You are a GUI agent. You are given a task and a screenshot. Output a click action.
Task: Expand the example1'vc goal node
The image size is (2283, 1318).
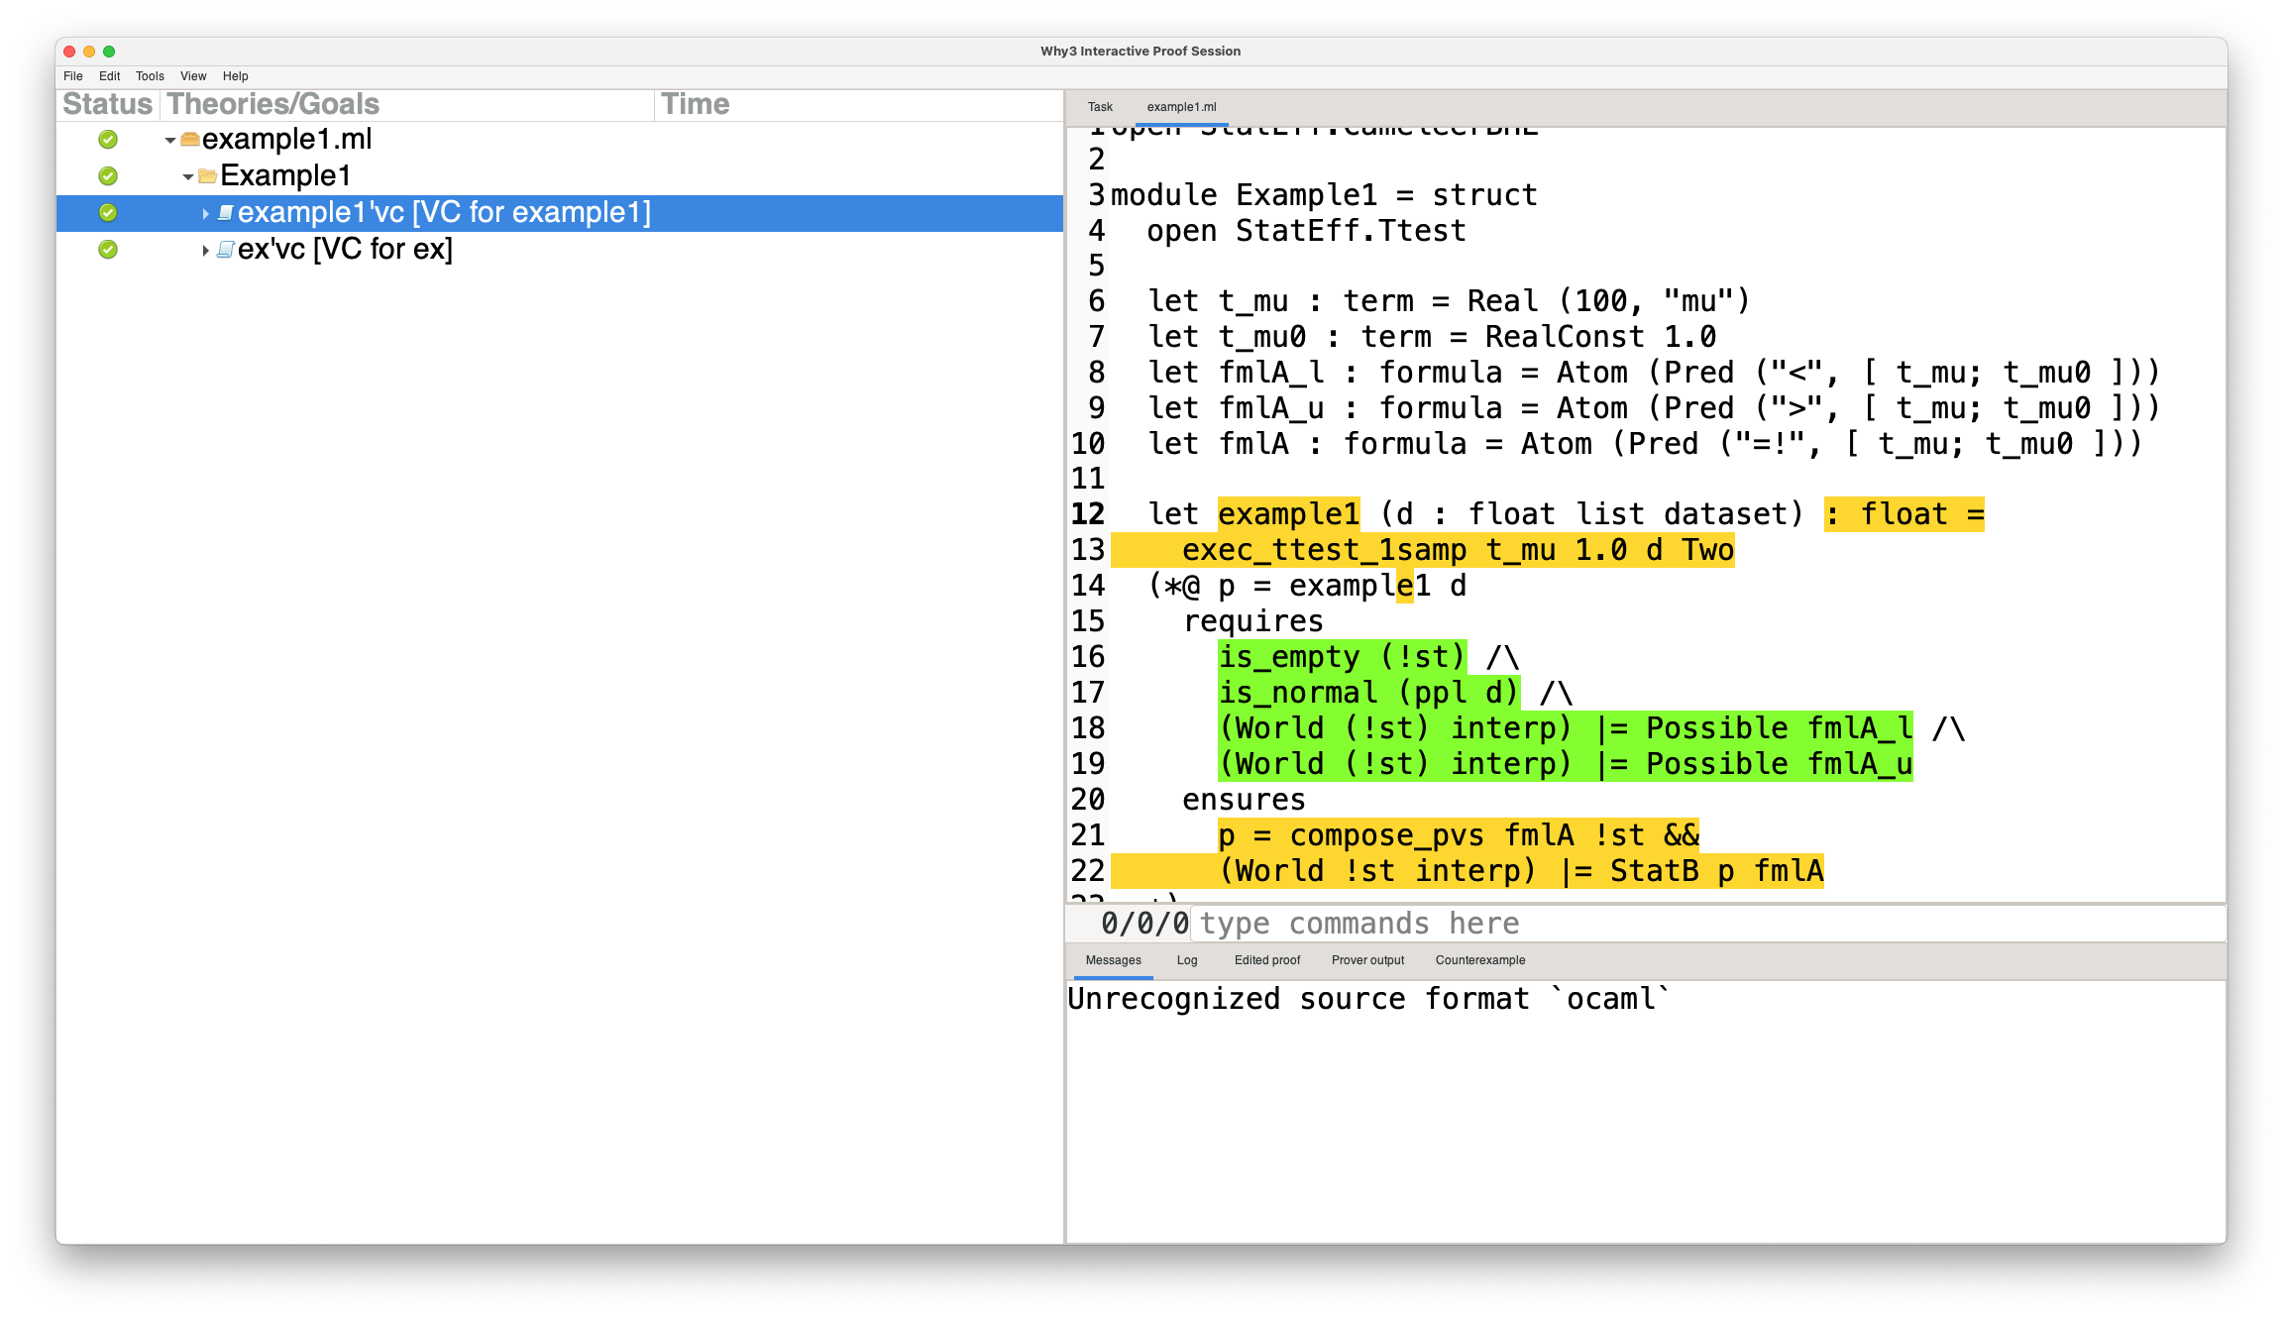(205, 214)
